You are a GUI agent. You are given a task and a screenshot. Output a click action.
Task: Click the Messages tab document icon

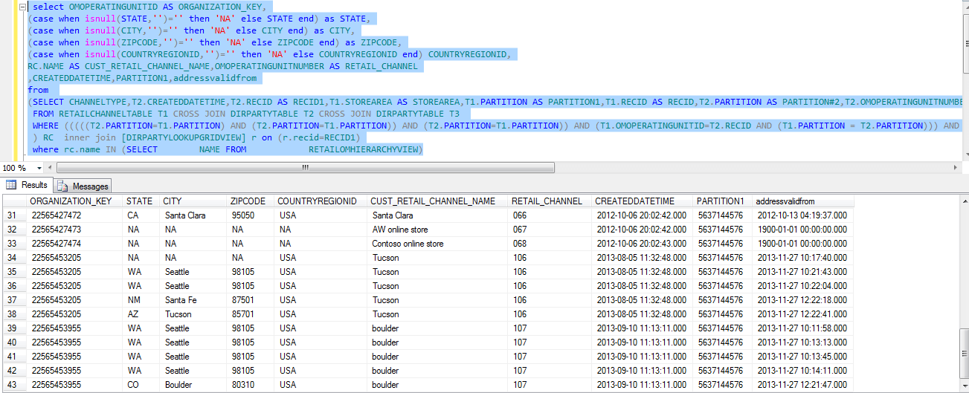(x=63, y=186)
